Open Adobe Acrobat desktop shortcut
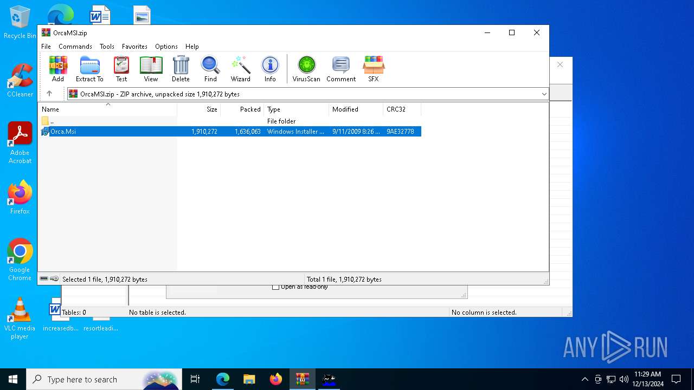Screen dimensions: 694x390 [x=20, y=143]
